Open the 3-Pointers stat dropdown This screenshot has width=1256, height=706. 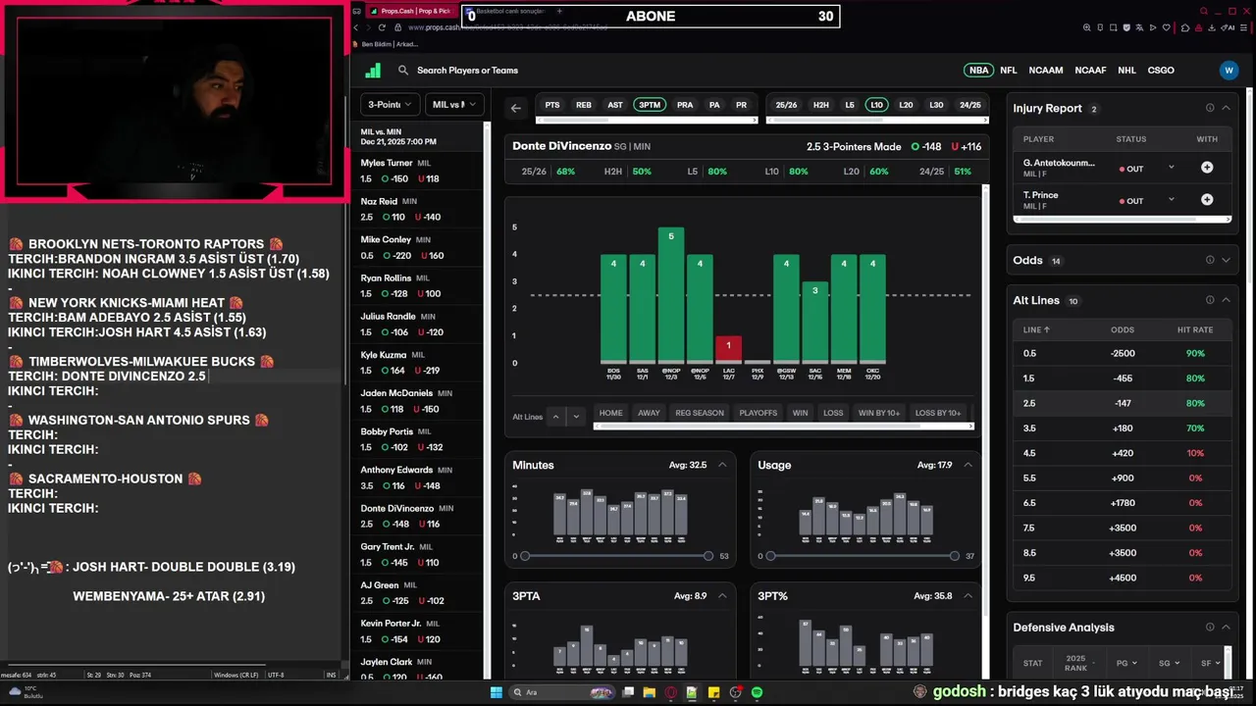(x=390, y=105)
